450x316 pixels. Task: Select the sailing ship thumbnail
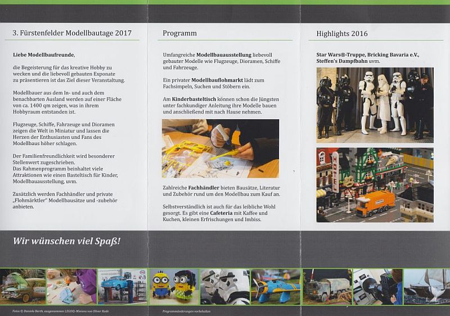[x=426, y=286]
